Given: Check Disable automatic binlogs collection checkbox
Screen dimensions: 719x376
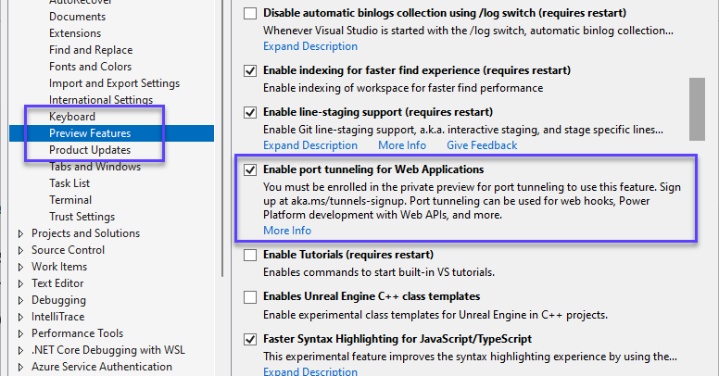Looking at the screenshot, I should pos(250,13).
